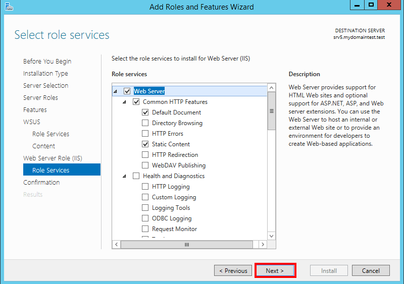Click the scroll right arrow of role list

pyautogui.click(x=263, y=244)
